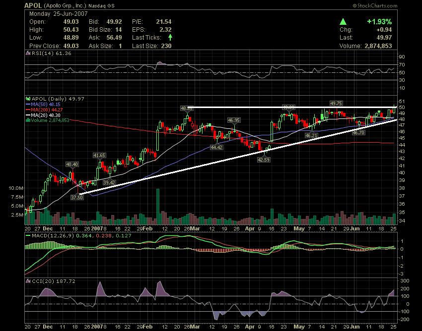Click the MA(50) 48.15 legend label
Image resolution: width=422 pixels, height=331 pixels.
[x=46, y=104]
